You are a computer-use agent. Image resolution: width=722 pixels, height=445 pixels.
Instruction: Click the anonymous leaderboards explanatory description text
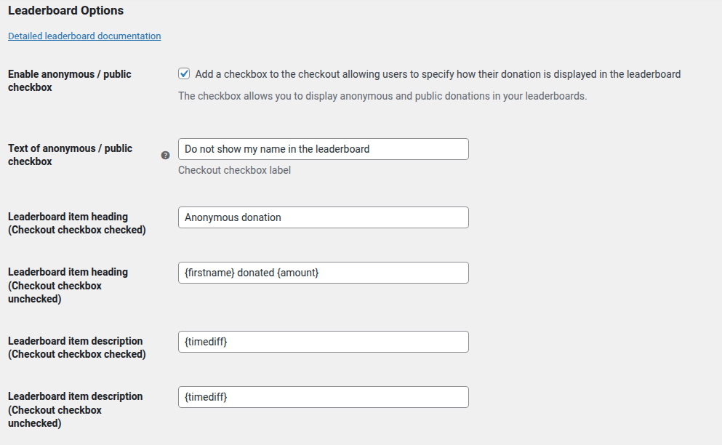click(382, 95)
